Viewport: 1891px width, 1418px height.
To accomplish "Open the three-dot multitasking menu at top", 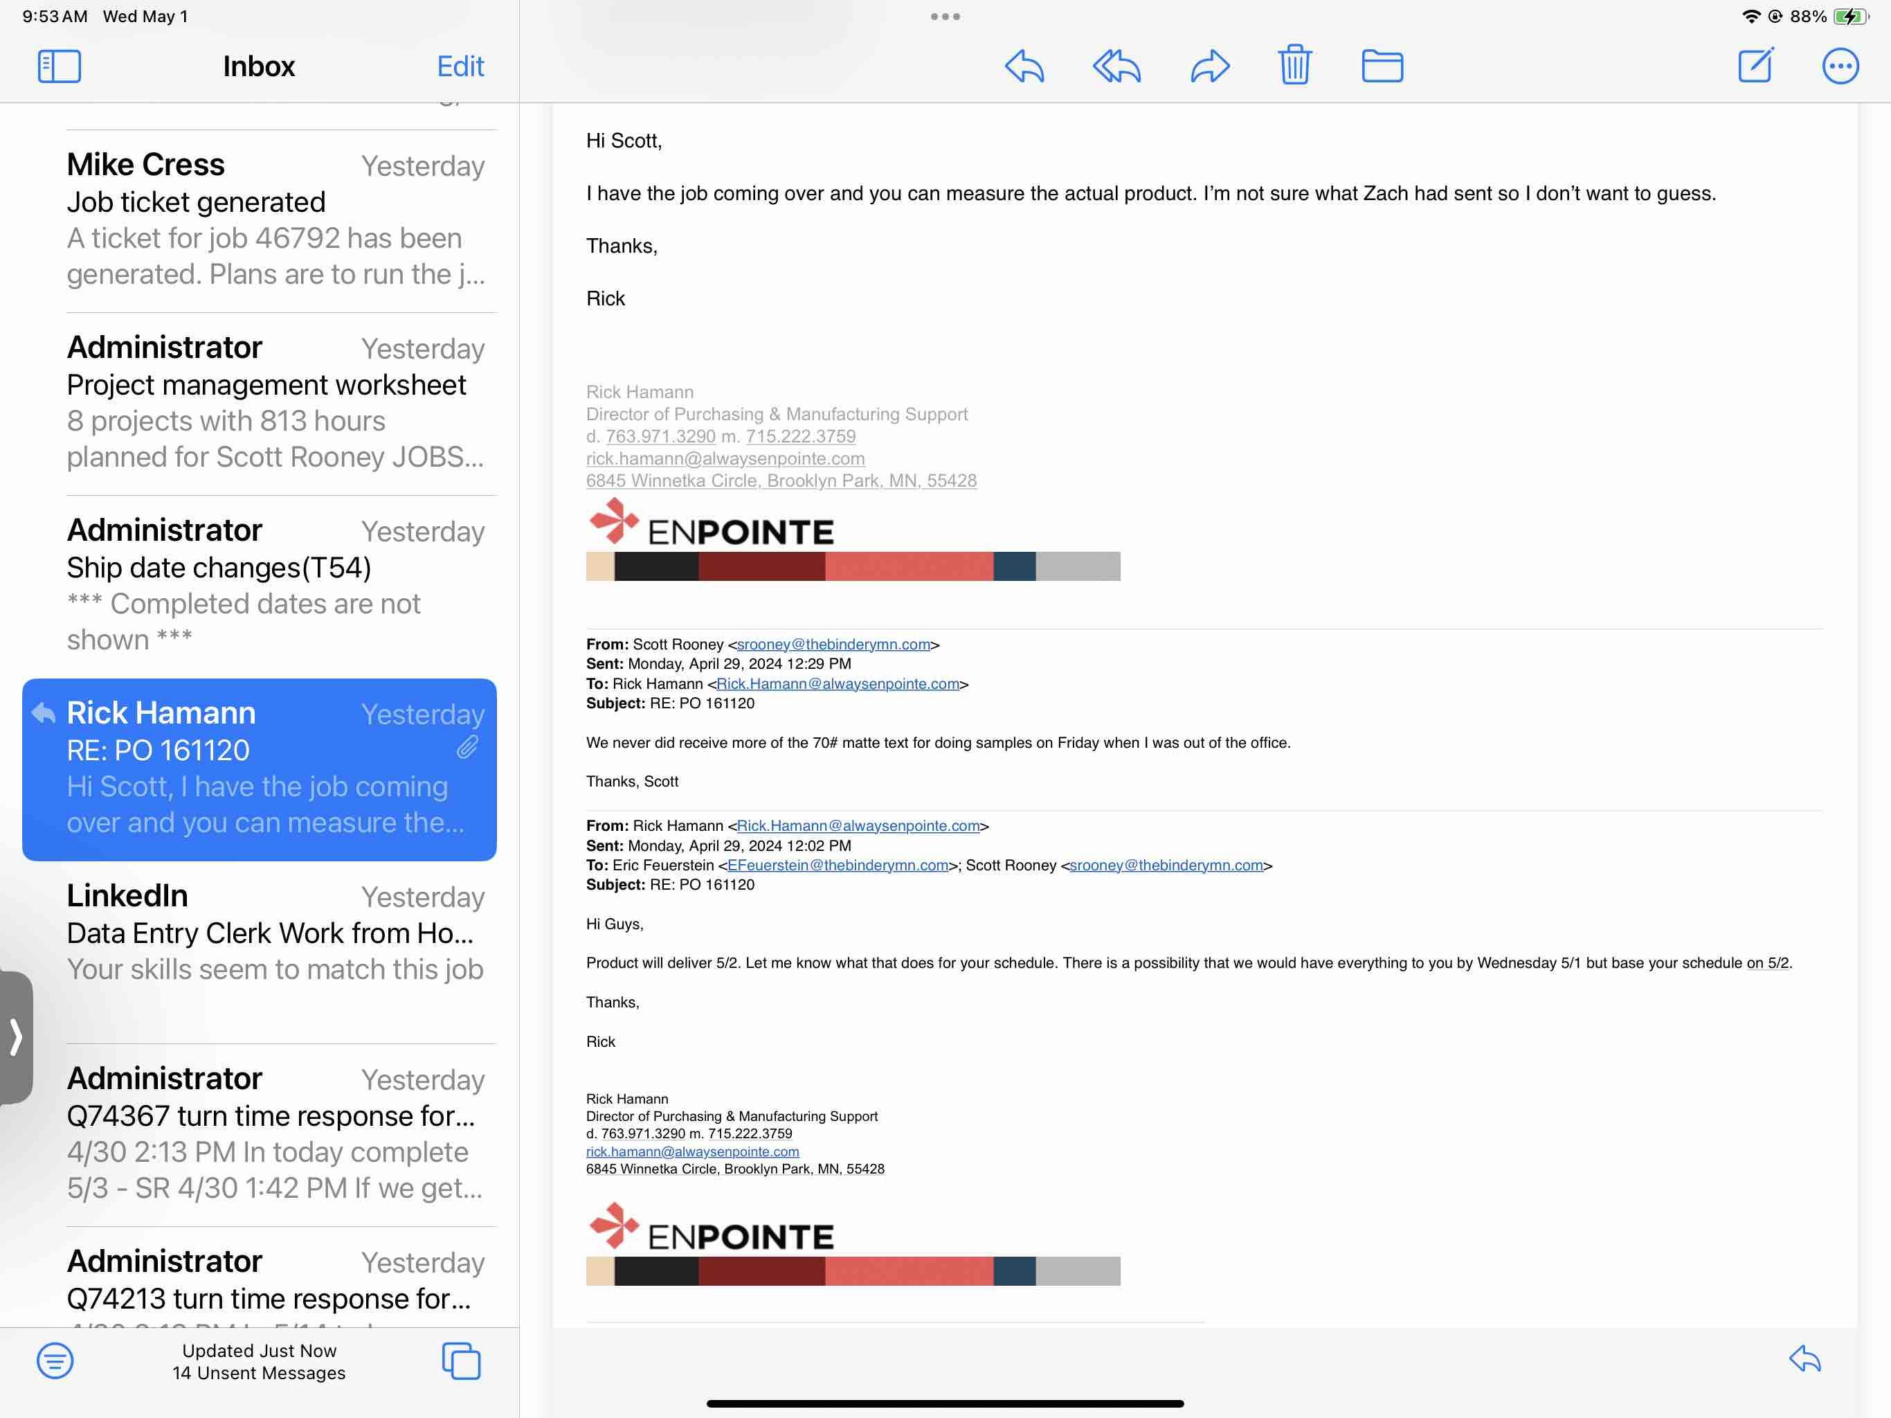I will tap(945, 16).
